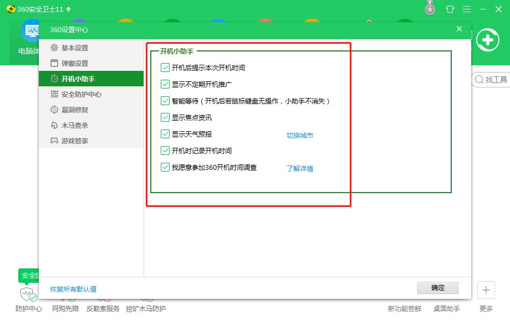Open 桌面助手 desktop assistant
This screenshot has width=510, height=321.
(447, 308)
